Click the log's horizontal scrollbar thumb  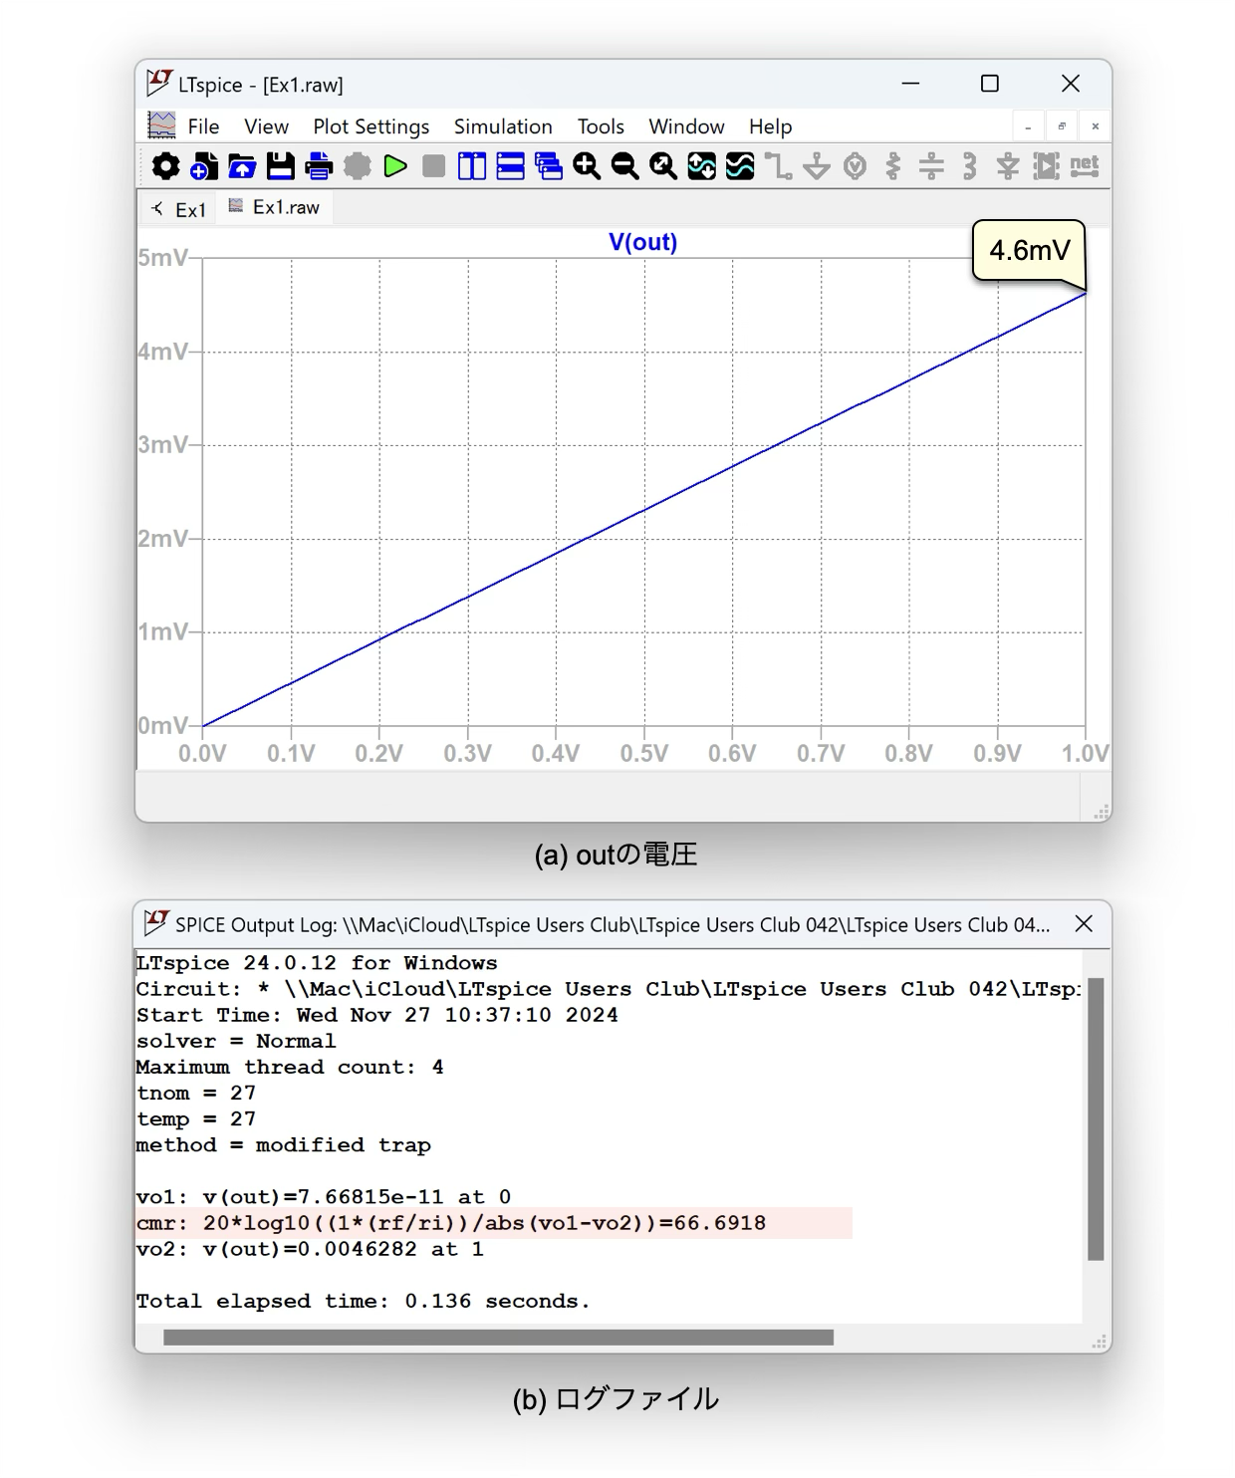pos(498,1338)
